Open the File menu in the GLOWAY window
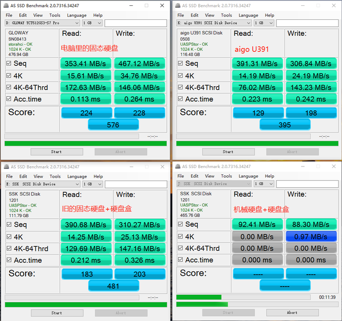Viewport: 342px width, 321px height. tap(9, 16)
